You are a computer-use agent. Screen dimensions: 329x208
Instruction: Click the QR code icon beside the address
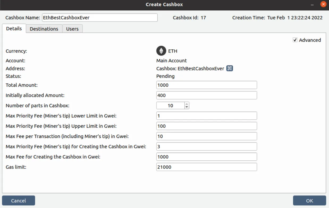[x=230, y=68]
